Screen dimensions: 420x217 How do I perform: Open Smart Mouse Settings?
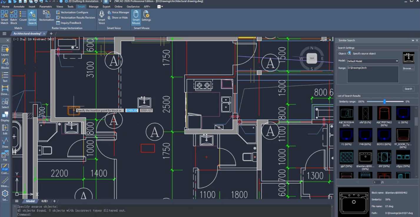[x=146, y=16]
